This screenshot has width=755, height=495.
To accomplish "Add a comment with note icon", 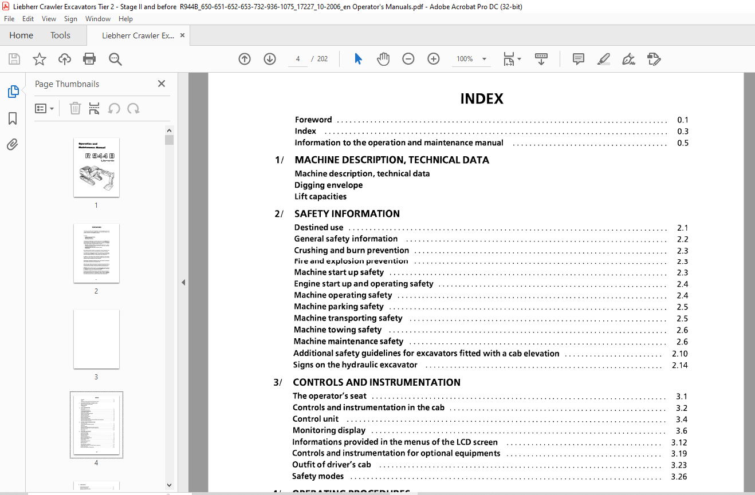I will [x=579, y=59].
